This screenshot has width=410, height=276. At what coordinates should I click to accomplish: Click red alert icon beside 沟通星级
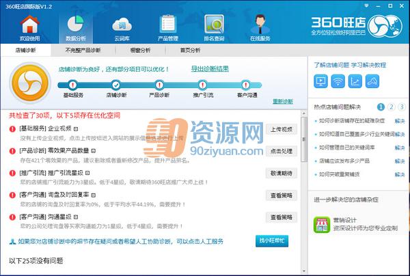[x=12, y=217]
